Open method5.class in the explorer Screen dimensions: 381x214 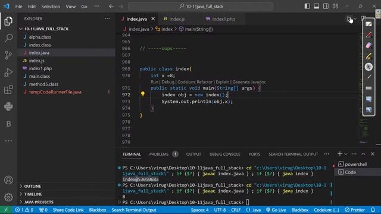43,84
